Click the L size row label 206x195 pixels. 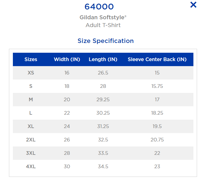click(31, 113)
